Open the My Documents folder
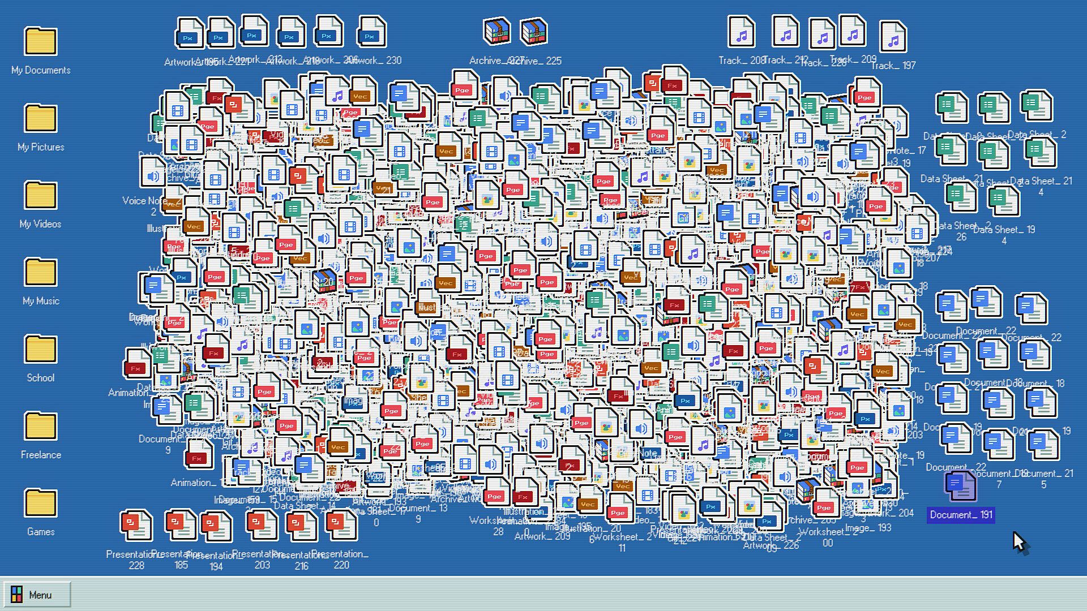 pyautogui.click(x=41, y=41)
